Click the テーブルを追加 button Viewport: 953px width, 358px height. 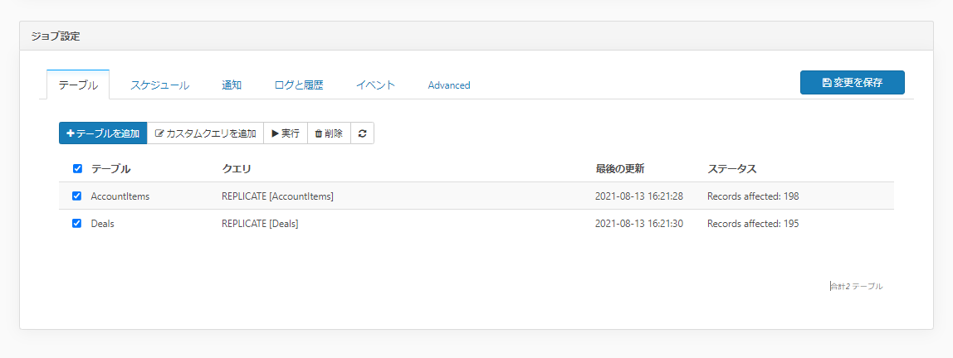[103, 133]
